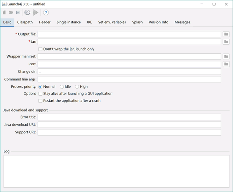The image size is (233, 192).
Task: Choose High process priority
Action: point(77,87)
